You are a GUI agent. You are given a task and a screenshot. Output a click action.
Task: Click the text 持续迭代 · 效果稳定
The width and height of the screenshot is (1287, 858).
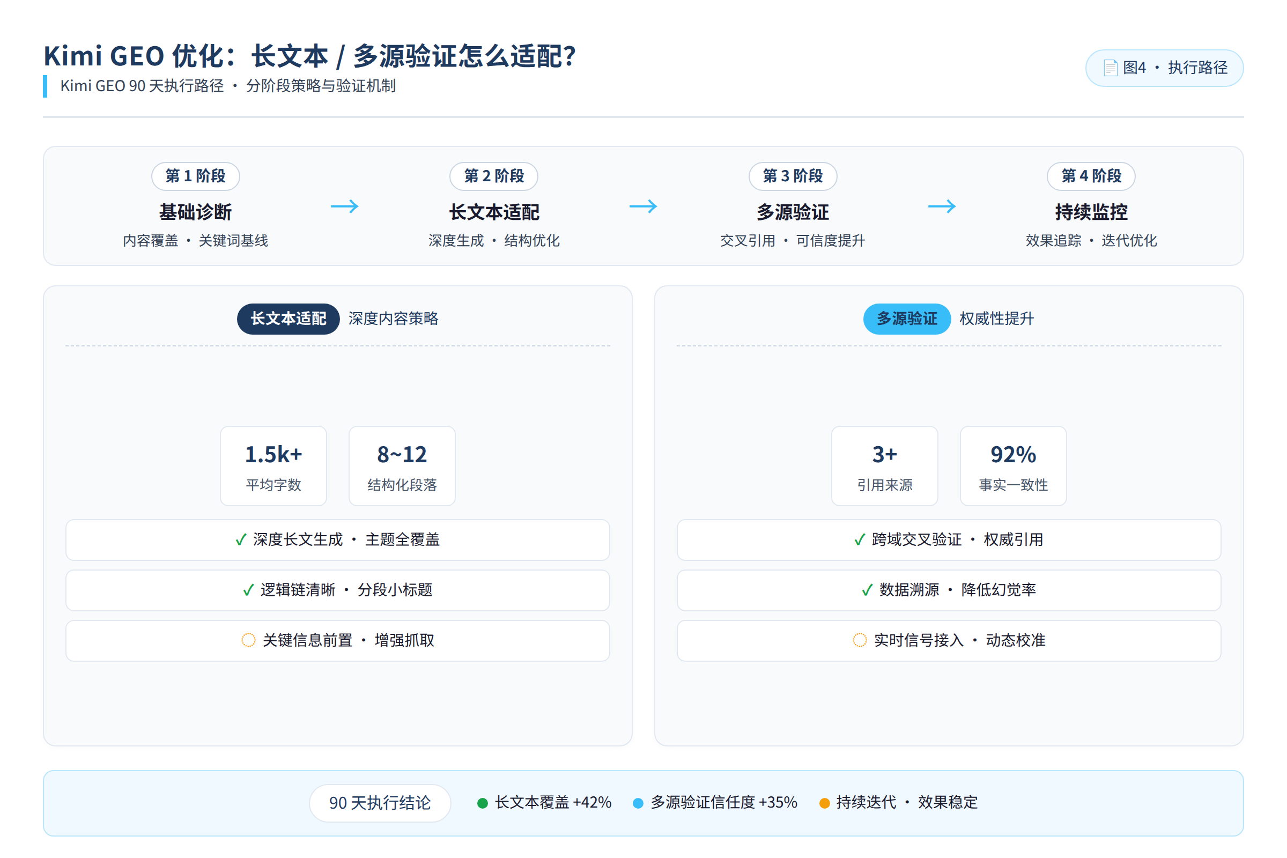point(907,803)
